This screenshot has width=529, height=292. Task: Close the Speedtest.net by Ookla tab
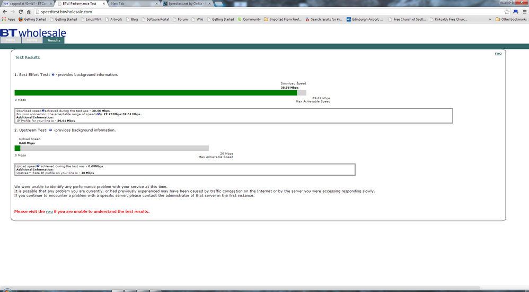pyautogui.click(x=209, y=3)
